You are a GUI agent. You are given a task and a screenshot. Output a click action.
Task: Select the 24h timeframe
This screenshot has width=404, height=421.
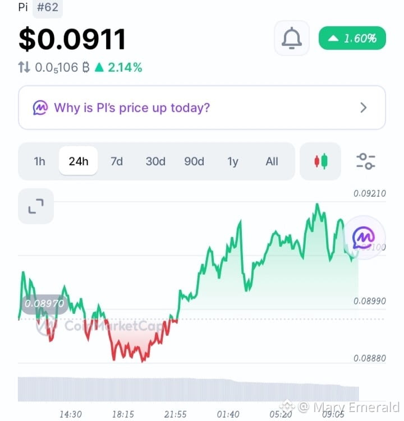tap(78, 161)
